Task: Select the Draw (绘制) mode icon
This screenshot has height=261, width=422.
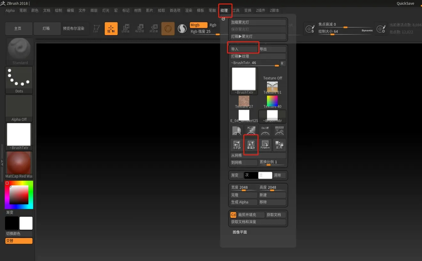Action: click(111, 28)
